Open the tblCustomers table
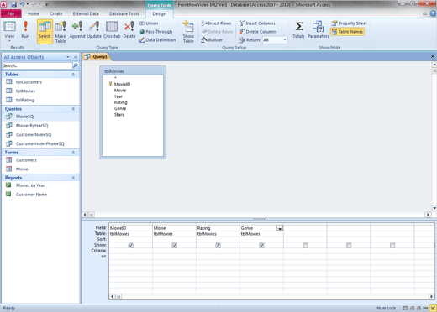437x312 pixels. (x=29, y=82)
